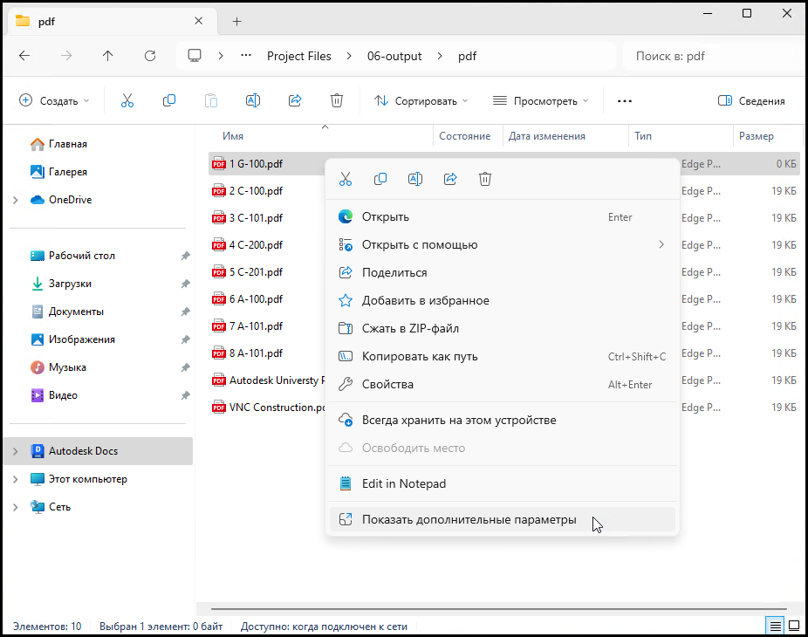Click the horizontal scrollbar
The width and height of the screenshot is (808, 637).
tap(498, 609)
